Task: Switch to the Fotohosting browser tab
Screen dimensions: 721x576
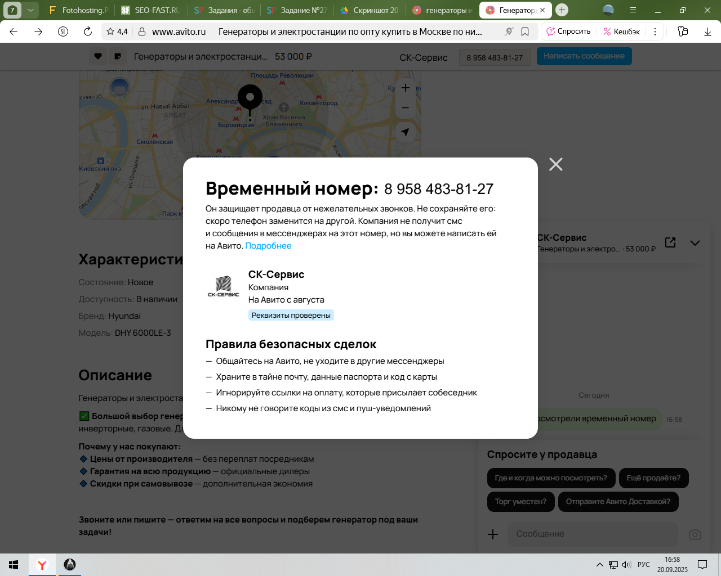Action: pos(79,10)
